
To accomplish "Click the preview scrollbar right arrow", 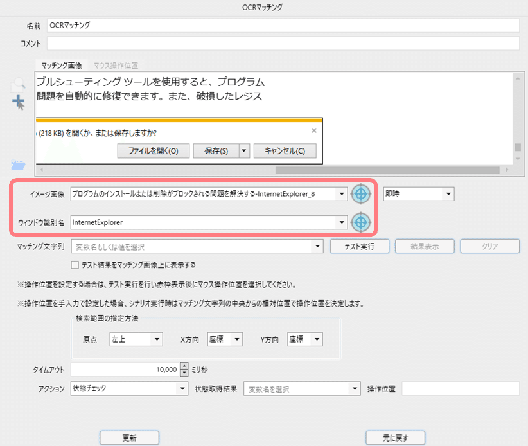I will [x=507, y=170].
